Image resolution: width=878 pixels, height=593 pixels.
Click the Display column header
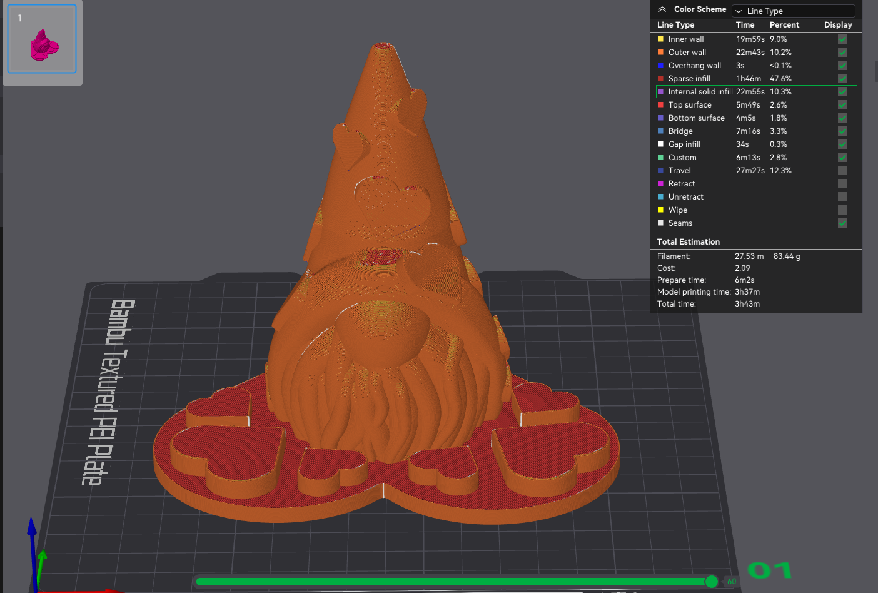838,24
